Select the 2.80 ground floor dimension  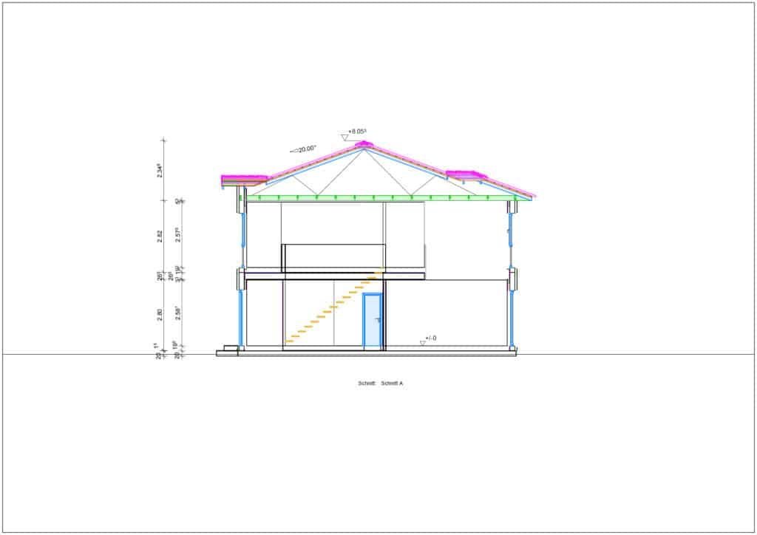coord(160,314)
